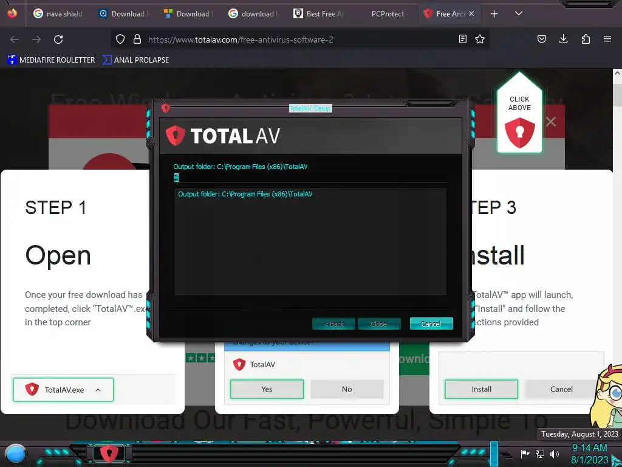This screenshot has height=467, width=622.
Task: Open a new browser tab
Action: (494, 14)
